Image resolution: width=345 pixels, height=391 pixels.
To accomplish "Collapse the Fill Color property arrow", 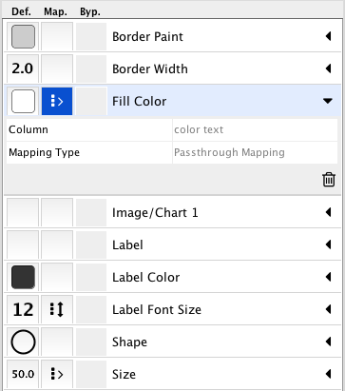I will click(x=328, y=101).
